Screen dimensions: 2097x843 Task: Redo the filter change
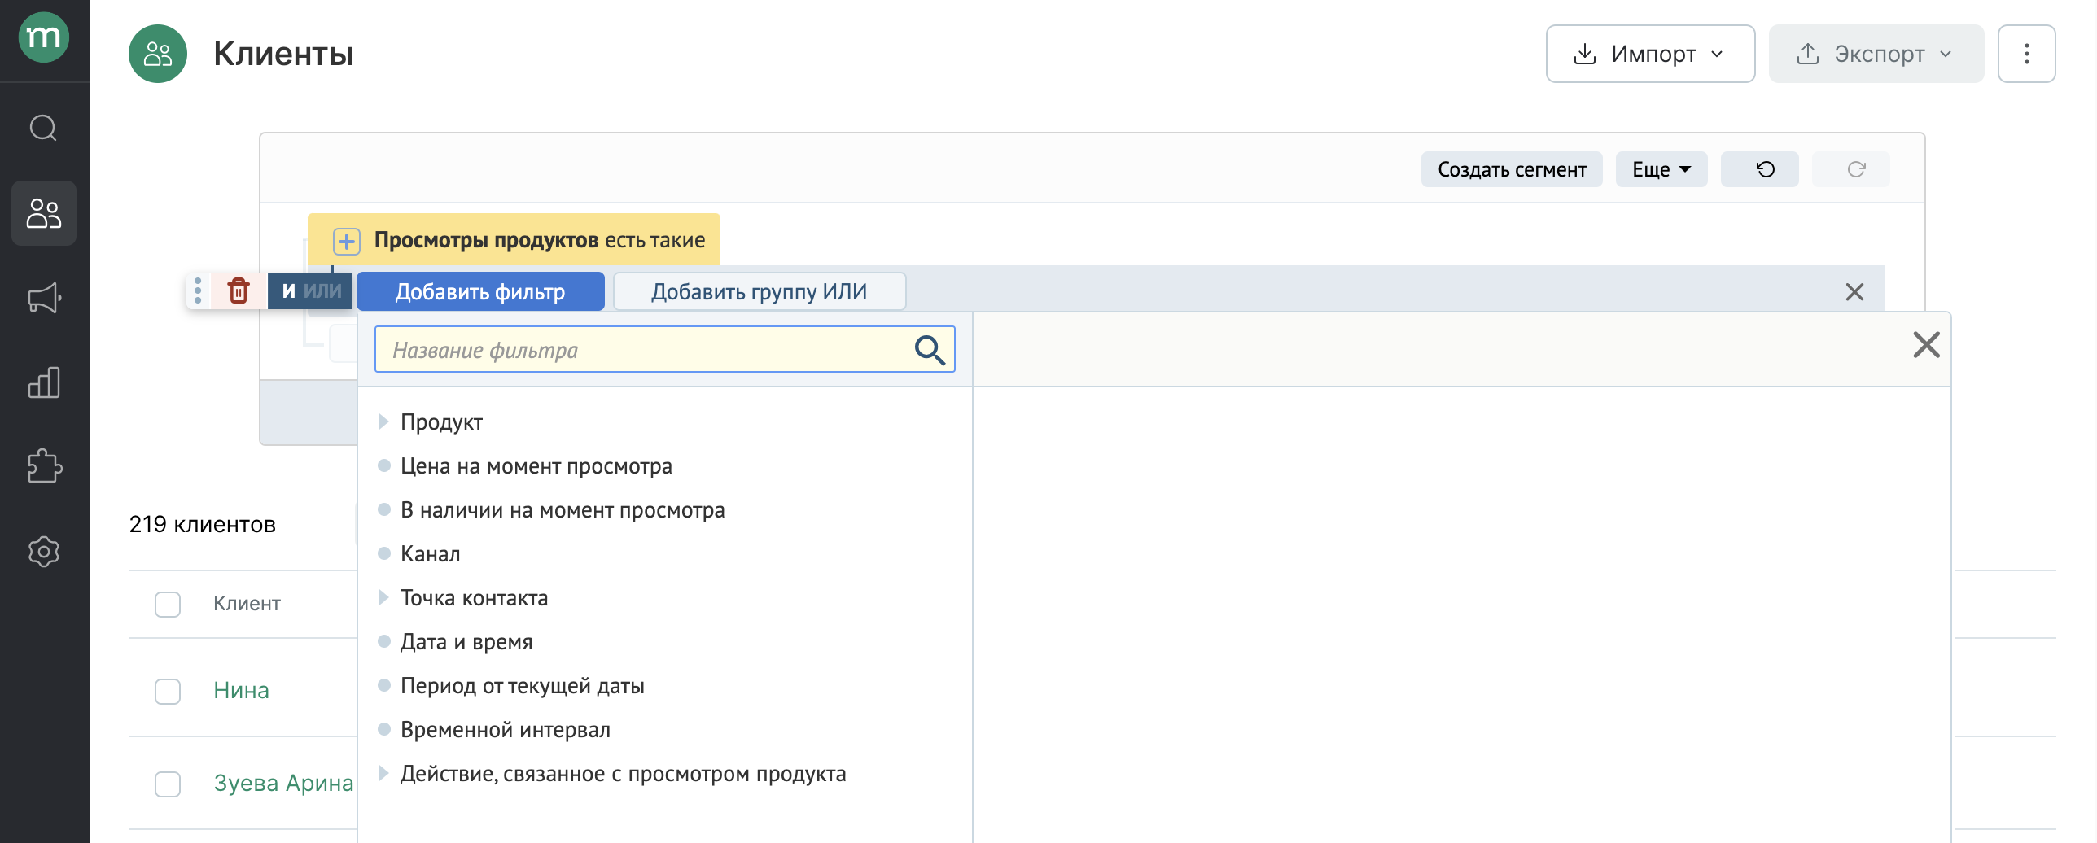1851,169
